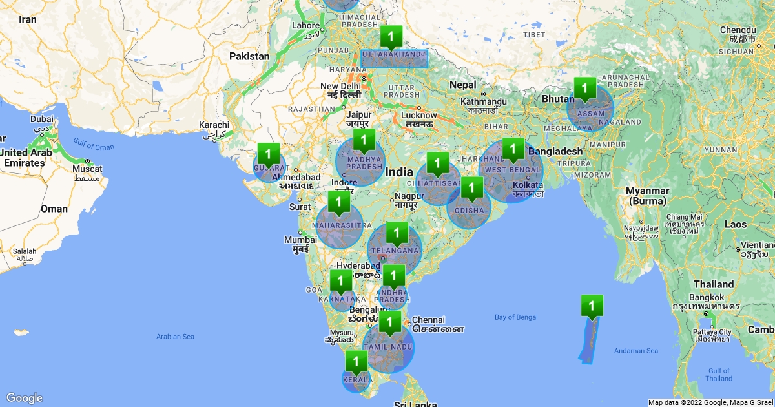Screen dimensions: 775x407
Task: Select the Andhra Pradesh green marker
Action: 393,275
